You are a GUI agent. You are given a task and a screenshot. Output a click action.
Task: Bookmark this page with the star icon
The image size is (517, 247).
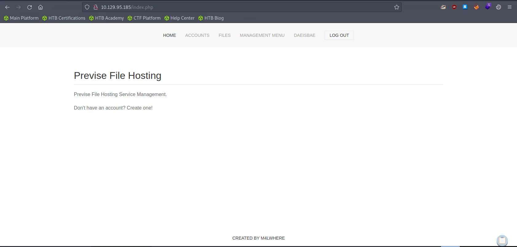pos(397,7)
